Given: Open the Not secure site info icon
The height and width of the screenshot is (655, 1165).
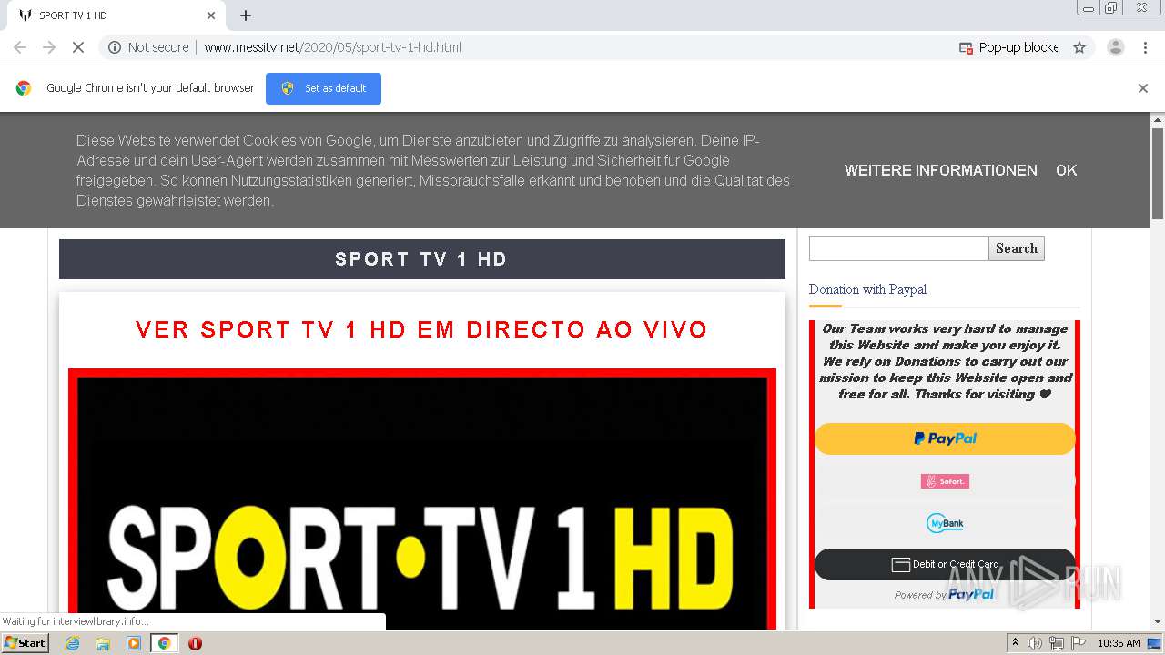Looking at the screenshot, I should [x=115, y=47].
